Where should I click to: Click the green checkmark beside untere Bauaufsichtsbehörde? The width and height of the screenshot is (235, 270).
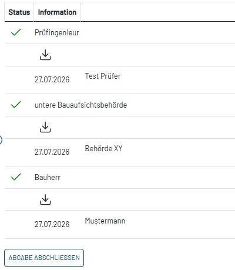pos(16,105)
